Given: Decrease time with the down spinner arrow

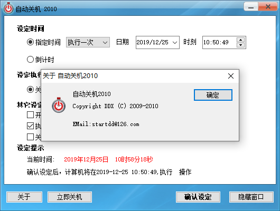Looking at the screenshot, I should [x=240, y=45].
